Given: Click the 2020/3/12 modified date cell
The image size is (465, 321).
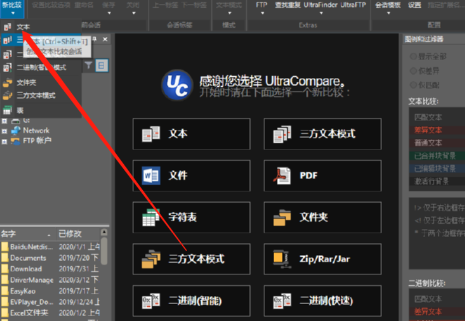Looking at the screenshot, I should (78, 280).
